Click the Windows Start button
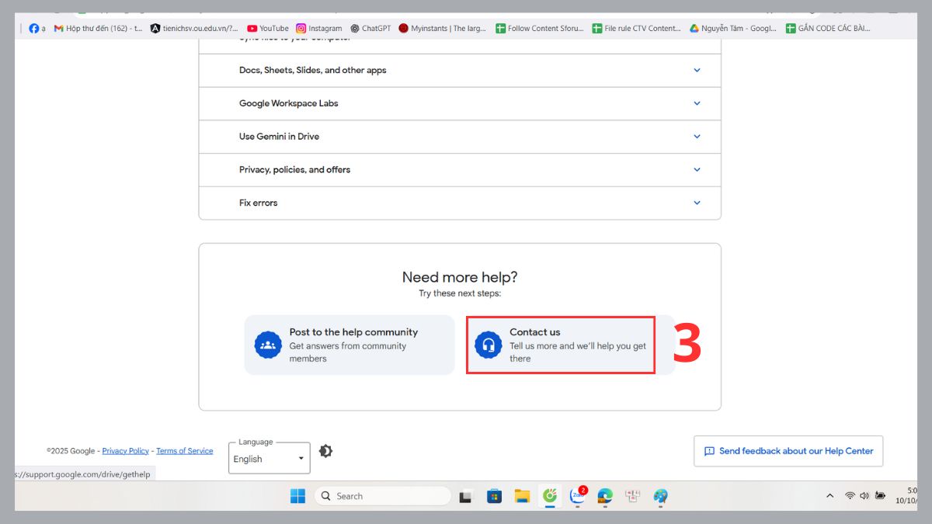This screenshot has width=932, height=524. (297, 496)
